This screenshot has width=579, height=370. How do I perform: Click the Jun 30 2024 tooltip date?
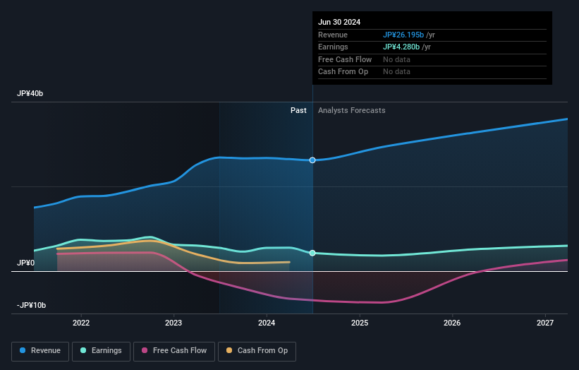339,22
